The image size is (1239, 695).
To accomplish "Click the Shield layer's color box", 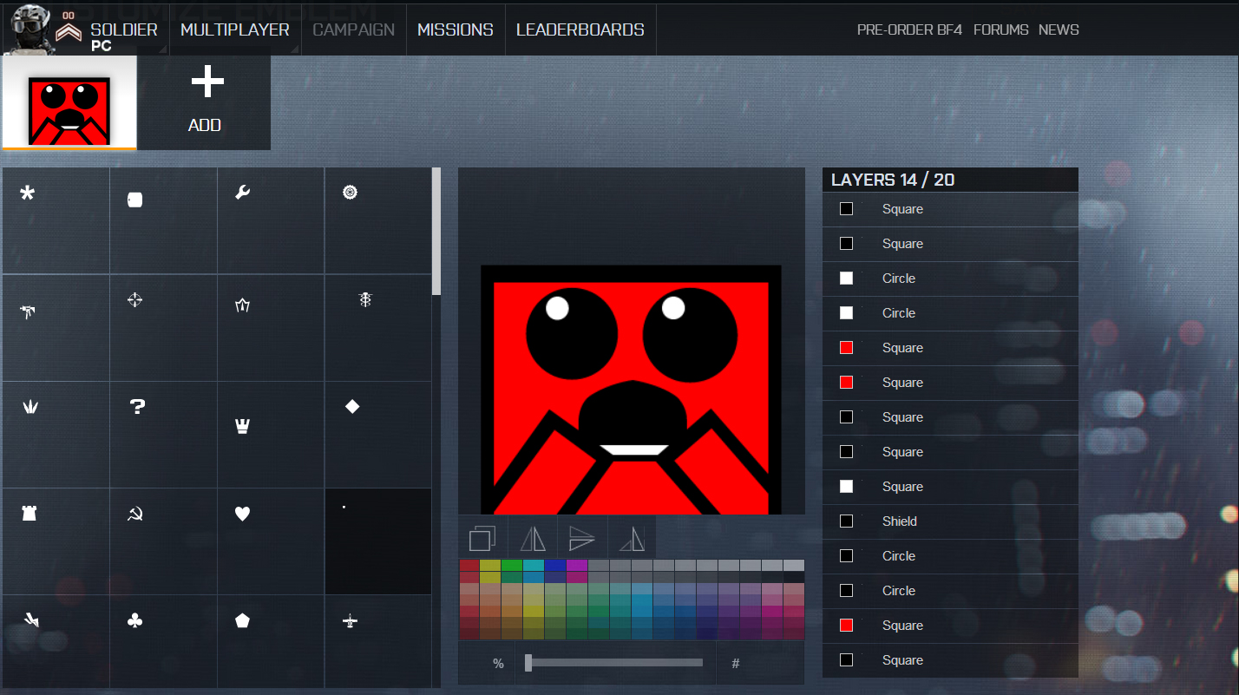I will (846, 521).
